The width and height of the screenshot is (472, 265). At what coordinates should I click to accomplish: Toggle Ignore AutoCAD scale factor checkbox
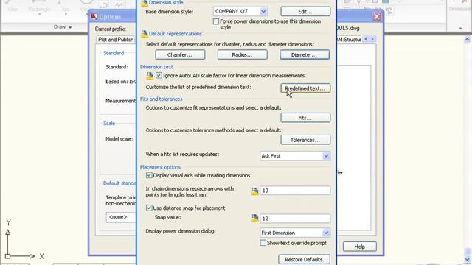[x=159, y=75]
